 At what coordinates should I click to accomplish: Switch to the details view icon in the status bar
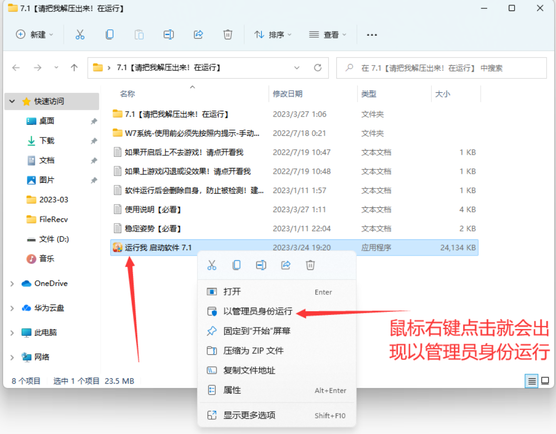pyautogui.click(x=531, y=381)
